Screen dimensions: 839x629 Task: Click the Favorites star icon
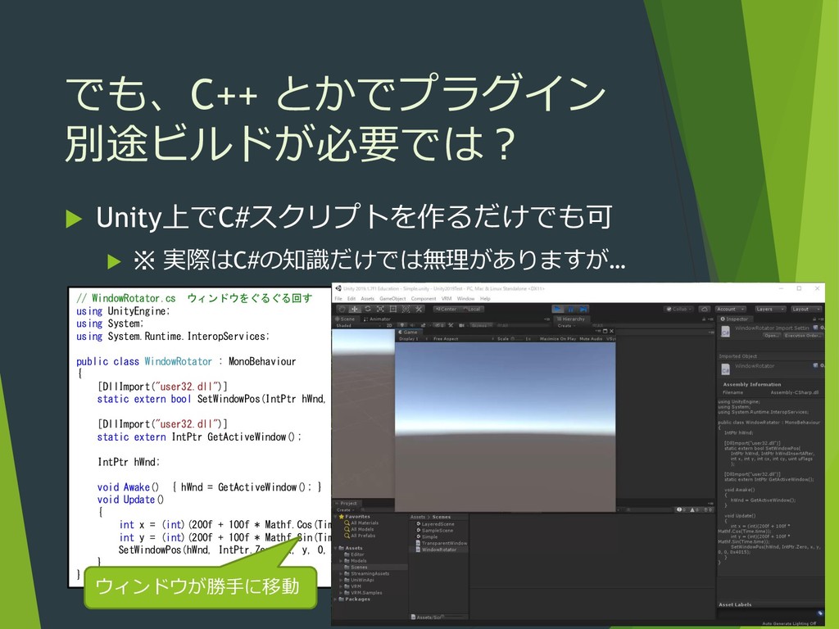coord(342,517)
